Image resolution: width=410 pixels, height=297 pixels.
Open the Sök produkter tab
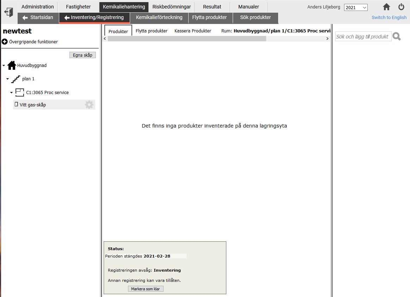[x=256, y=18]
